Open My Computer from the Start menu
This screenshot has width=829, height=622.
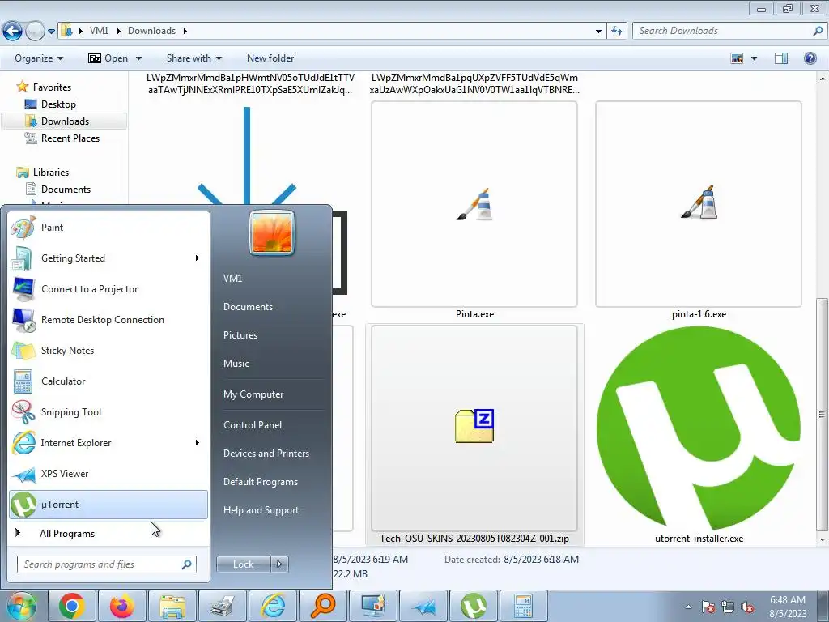253,394
